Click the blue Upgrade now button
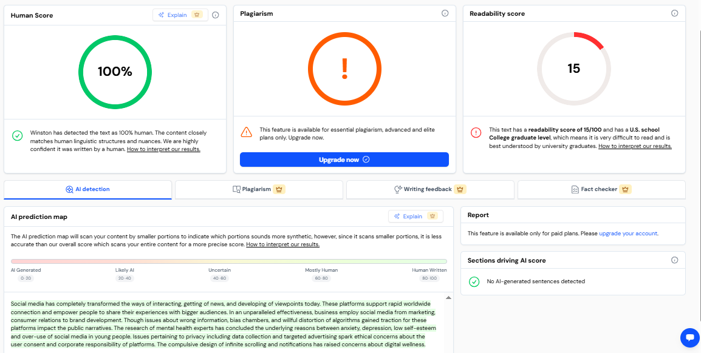This screenshot has width=701, height=353. click(x=344, y=160)
